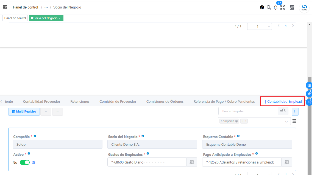The image size is (312, 175).
Task: Select Contabilidad Empleado tab
Action: click(x=283, y=101)
